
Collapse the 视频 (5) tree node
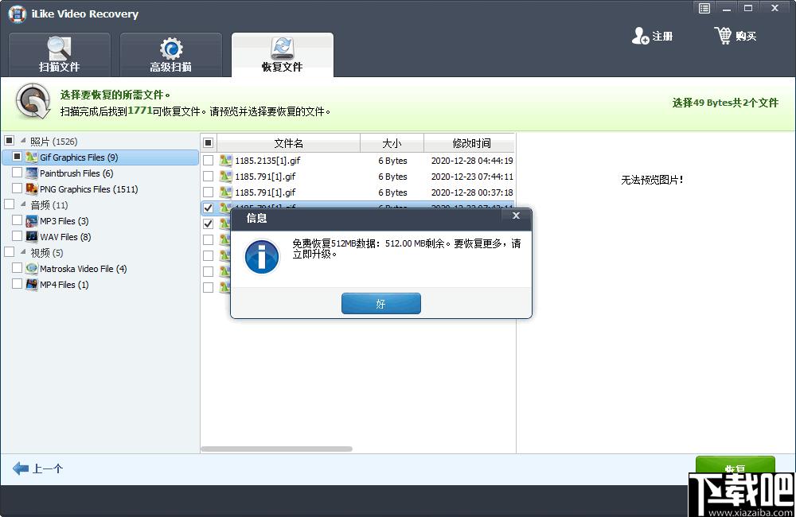click(x=22, y=253)
